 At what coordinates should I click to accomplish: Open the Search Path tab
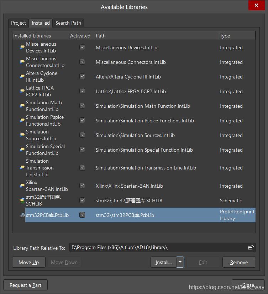pyautogui.click(x=68, y=23)
